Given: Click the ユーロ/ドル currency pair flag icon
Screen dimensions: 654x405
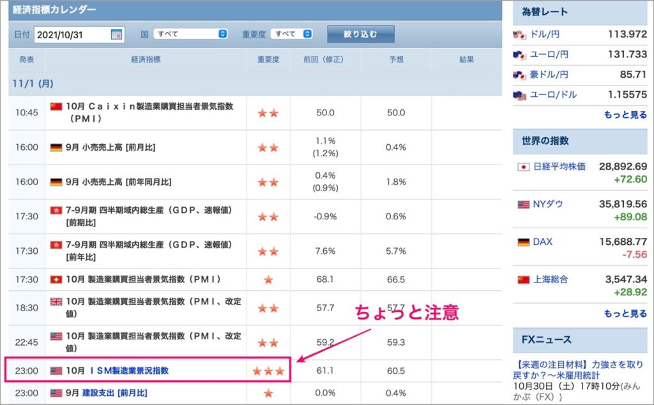Looking at the screenshot, I should (519, 96).
